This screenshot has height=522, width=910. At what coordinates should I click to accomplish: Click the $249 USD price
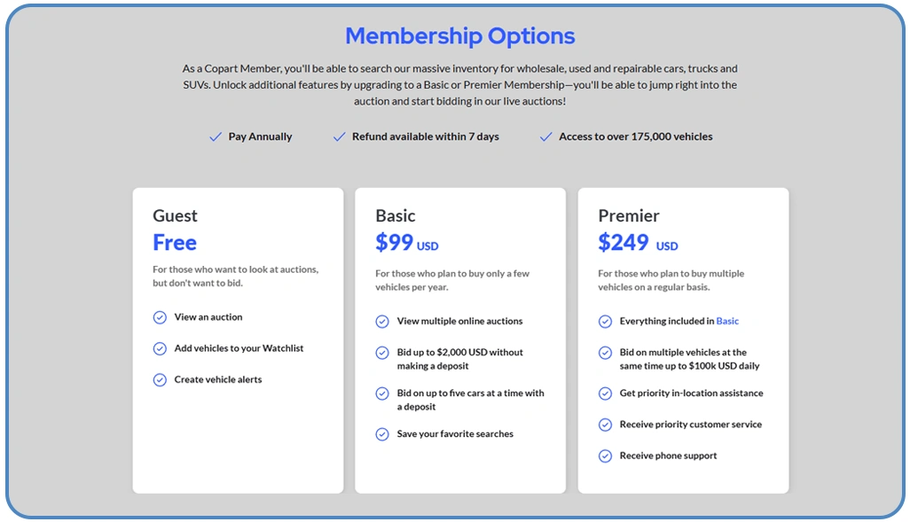[637, 243]
